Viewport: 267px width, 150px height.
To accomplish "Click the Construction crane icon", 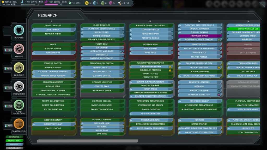I will click(x=19, y=124).
